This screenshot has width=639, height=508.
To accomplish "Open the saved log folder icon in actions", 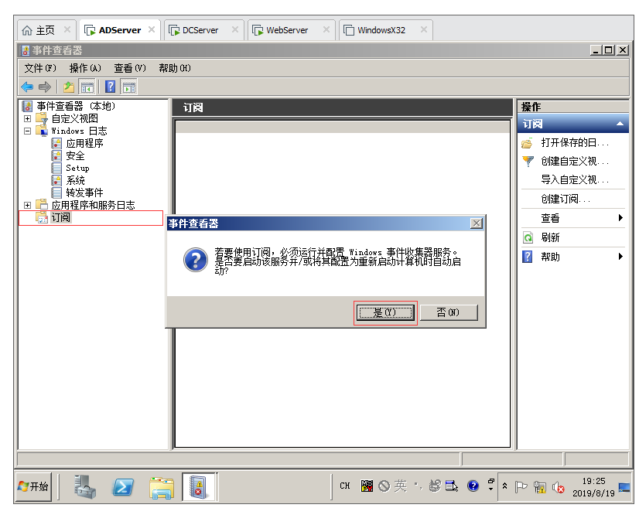I will point(528,143).
